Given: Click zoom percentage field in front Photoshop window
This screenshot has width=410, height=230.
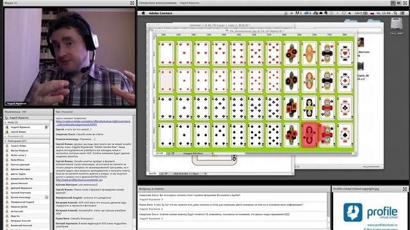Looking at the screenshot, I should pyautogui.click(x=160, y=153).
